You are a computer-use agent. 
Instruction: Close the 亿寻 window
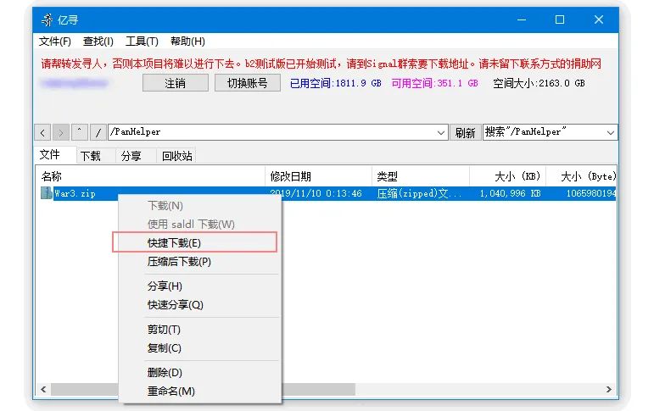pos(599,19)
